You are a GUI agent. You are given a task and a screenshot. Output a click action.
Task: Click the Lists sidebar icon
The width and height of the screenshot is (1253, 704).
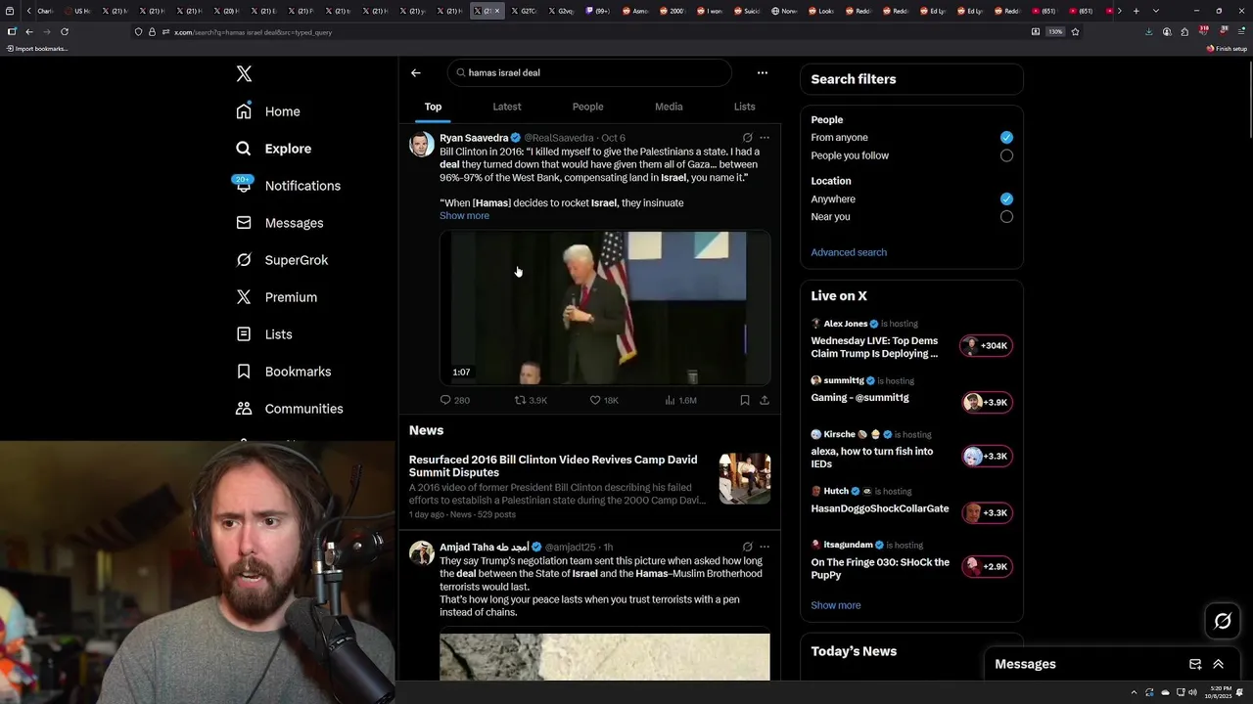tap(244, 334)
